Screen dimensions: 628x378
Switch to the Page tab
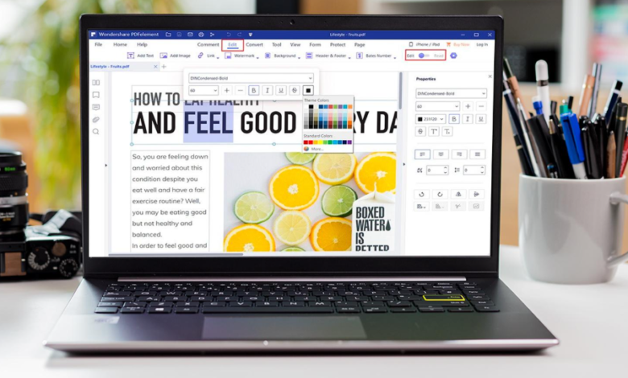[360, 44]
